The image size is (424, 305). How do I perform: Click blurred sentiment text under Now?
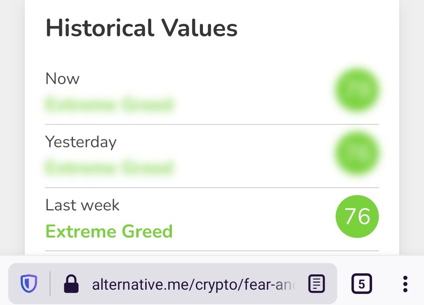(109, 104)
